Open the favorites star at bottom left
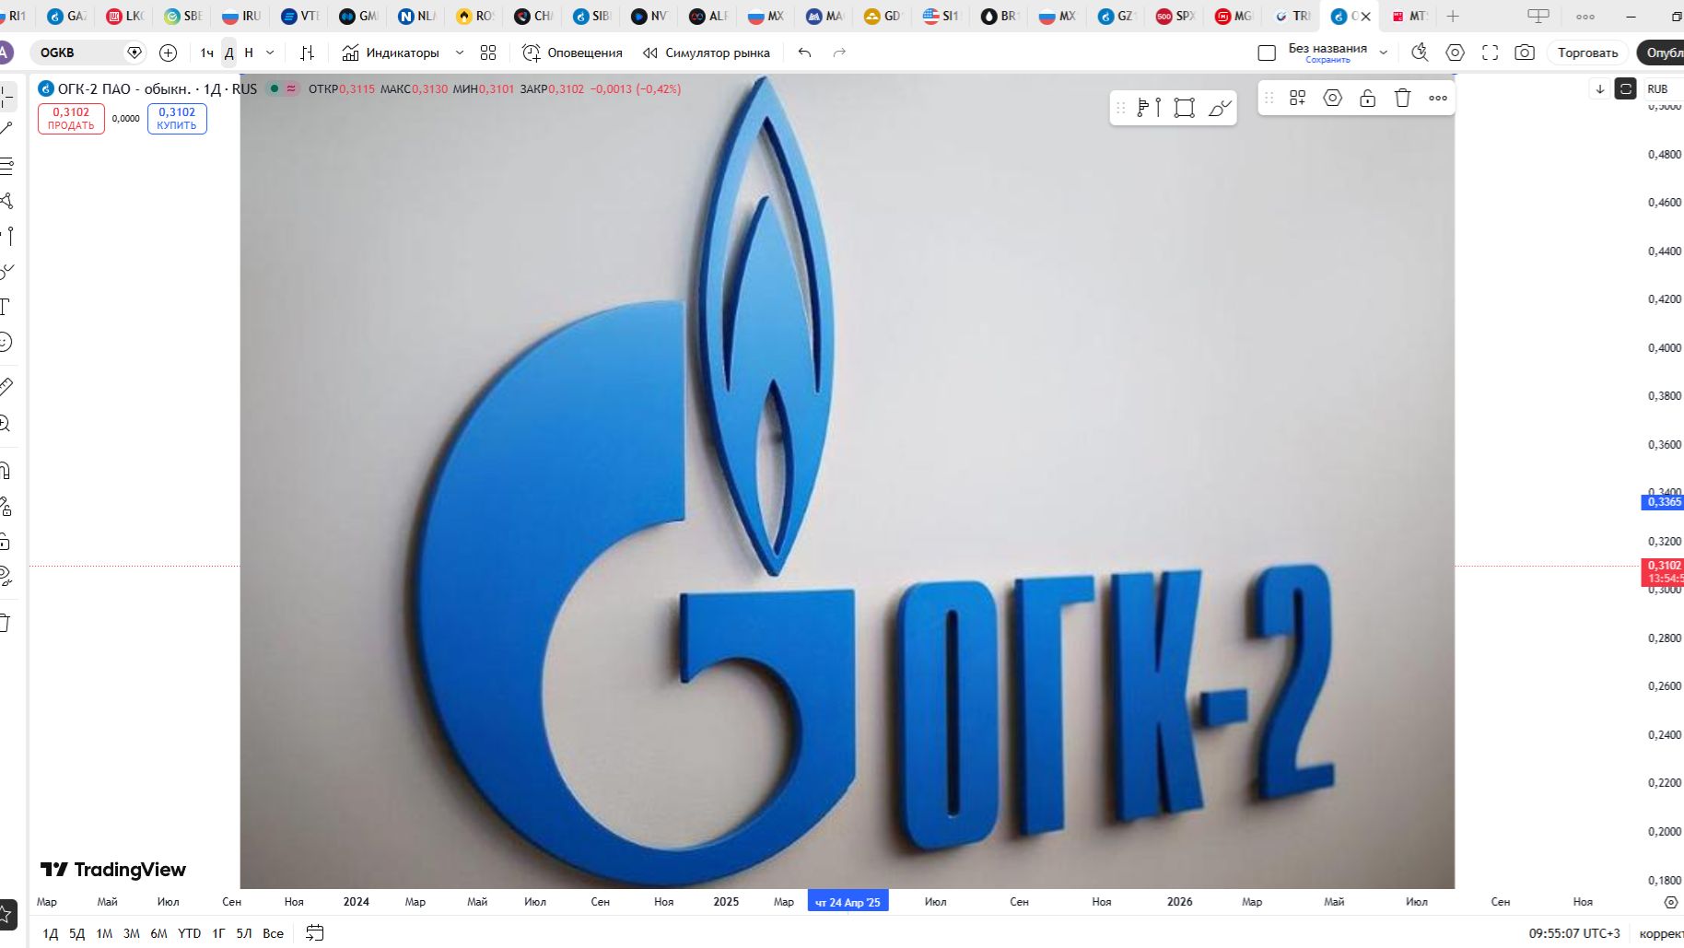1684x948 pixels. 6,915
